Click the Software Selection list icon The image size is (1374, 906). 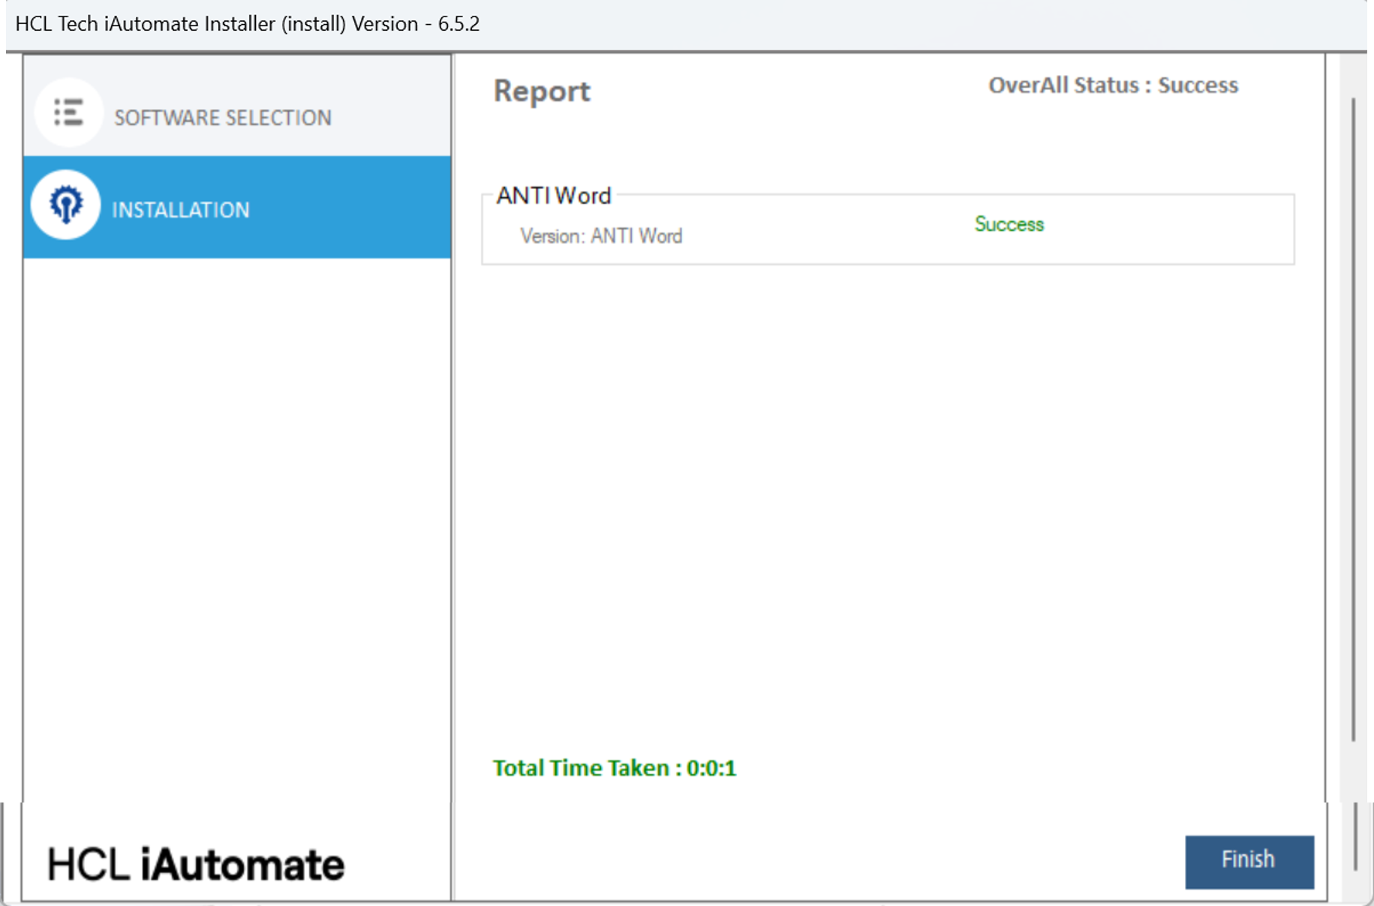(x=68, y=112)
